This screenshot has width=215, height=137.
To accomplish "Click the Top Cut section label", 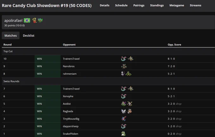I will click(x=8, y=51).
